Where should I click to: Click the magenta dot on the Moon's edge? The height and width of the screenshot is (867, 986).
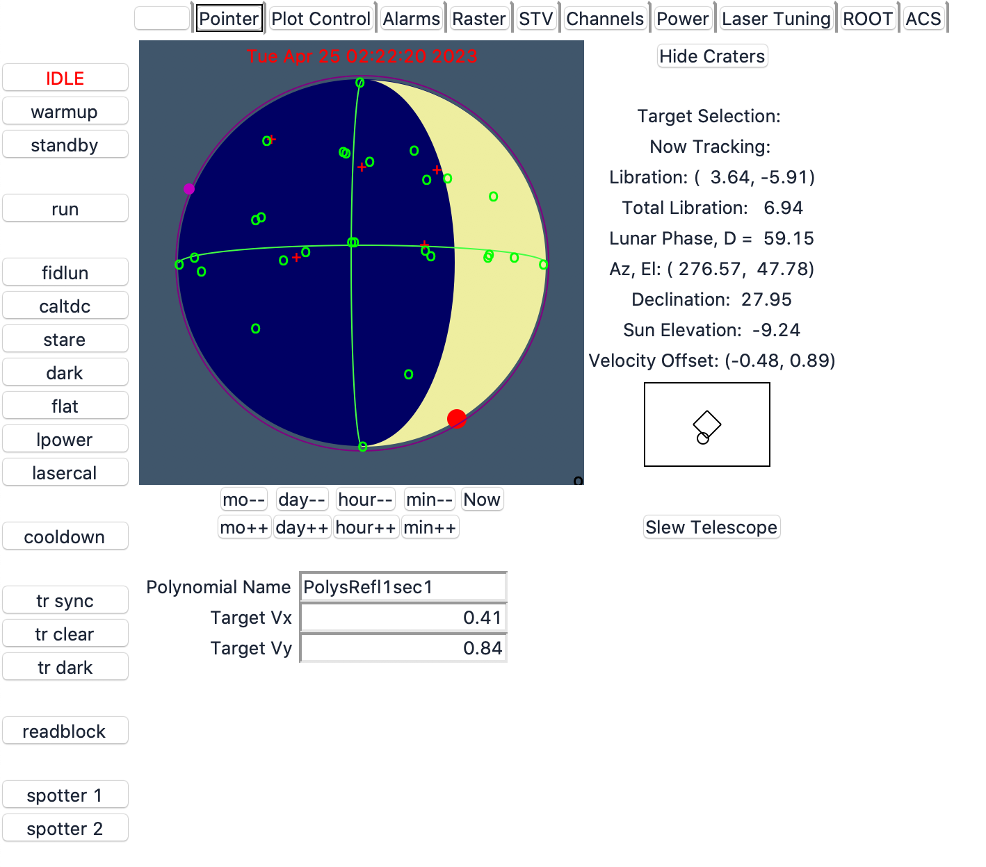(188, 189)
